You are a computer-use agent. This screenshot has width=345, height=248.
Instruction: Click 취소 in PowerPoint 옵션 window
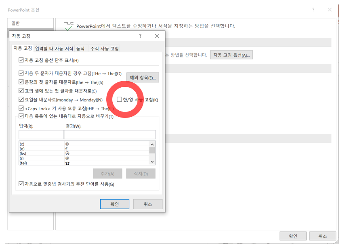point(322,236)
